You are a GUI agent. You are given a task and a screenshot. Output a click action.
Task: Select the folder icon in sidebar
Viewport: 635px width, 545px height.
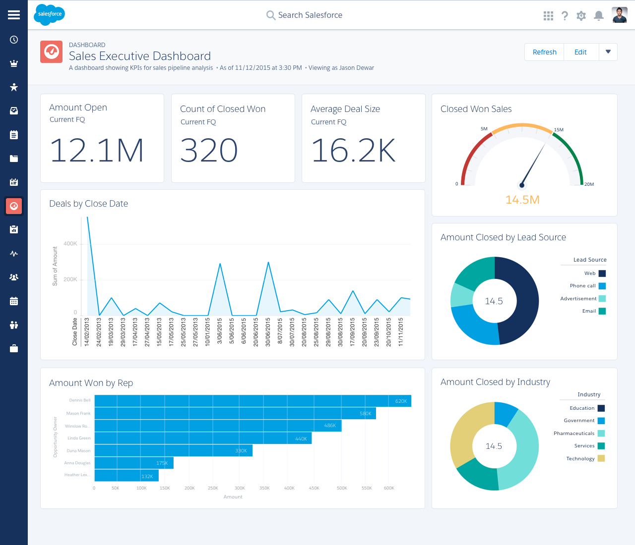[x=14, y=159]
